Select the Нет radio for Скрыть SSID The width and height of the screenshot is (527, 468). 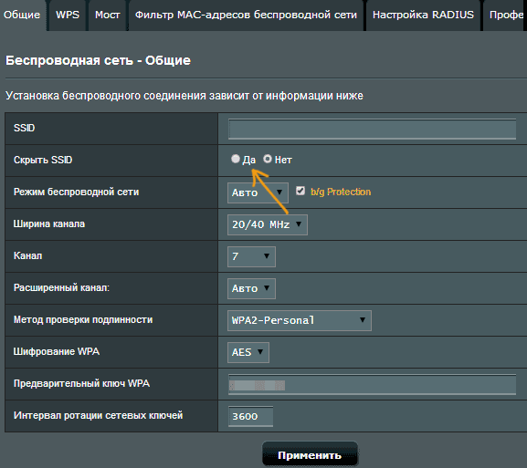pyautogui.click(x=268, y=159)
